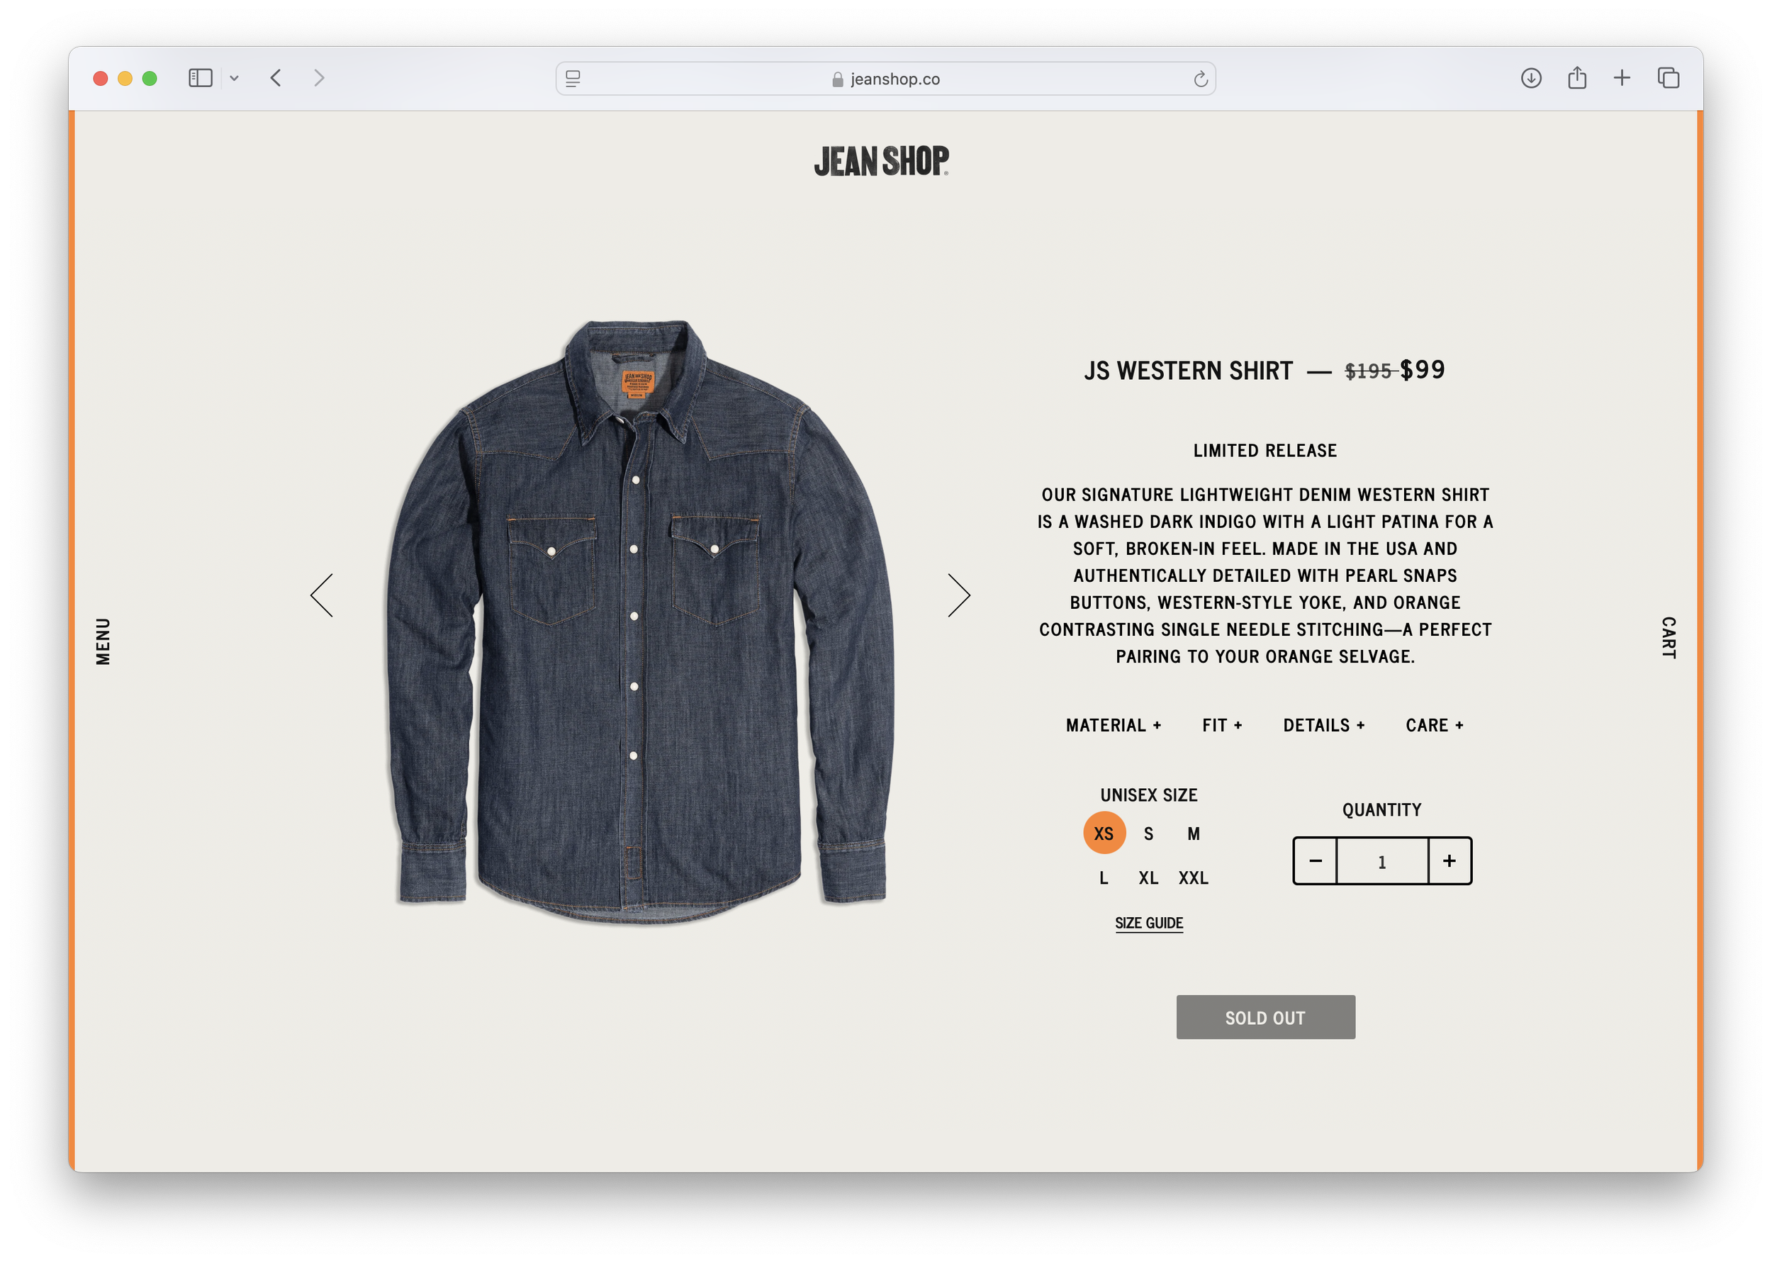
Task: Expand the CARE + section
Action: coord(1435,726)
